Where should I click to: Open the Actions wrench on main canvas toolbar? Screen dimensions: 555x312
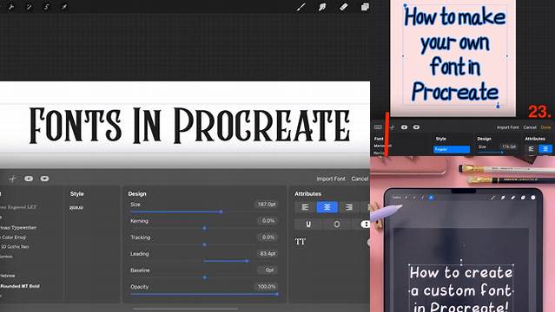[x=11, y=7]
